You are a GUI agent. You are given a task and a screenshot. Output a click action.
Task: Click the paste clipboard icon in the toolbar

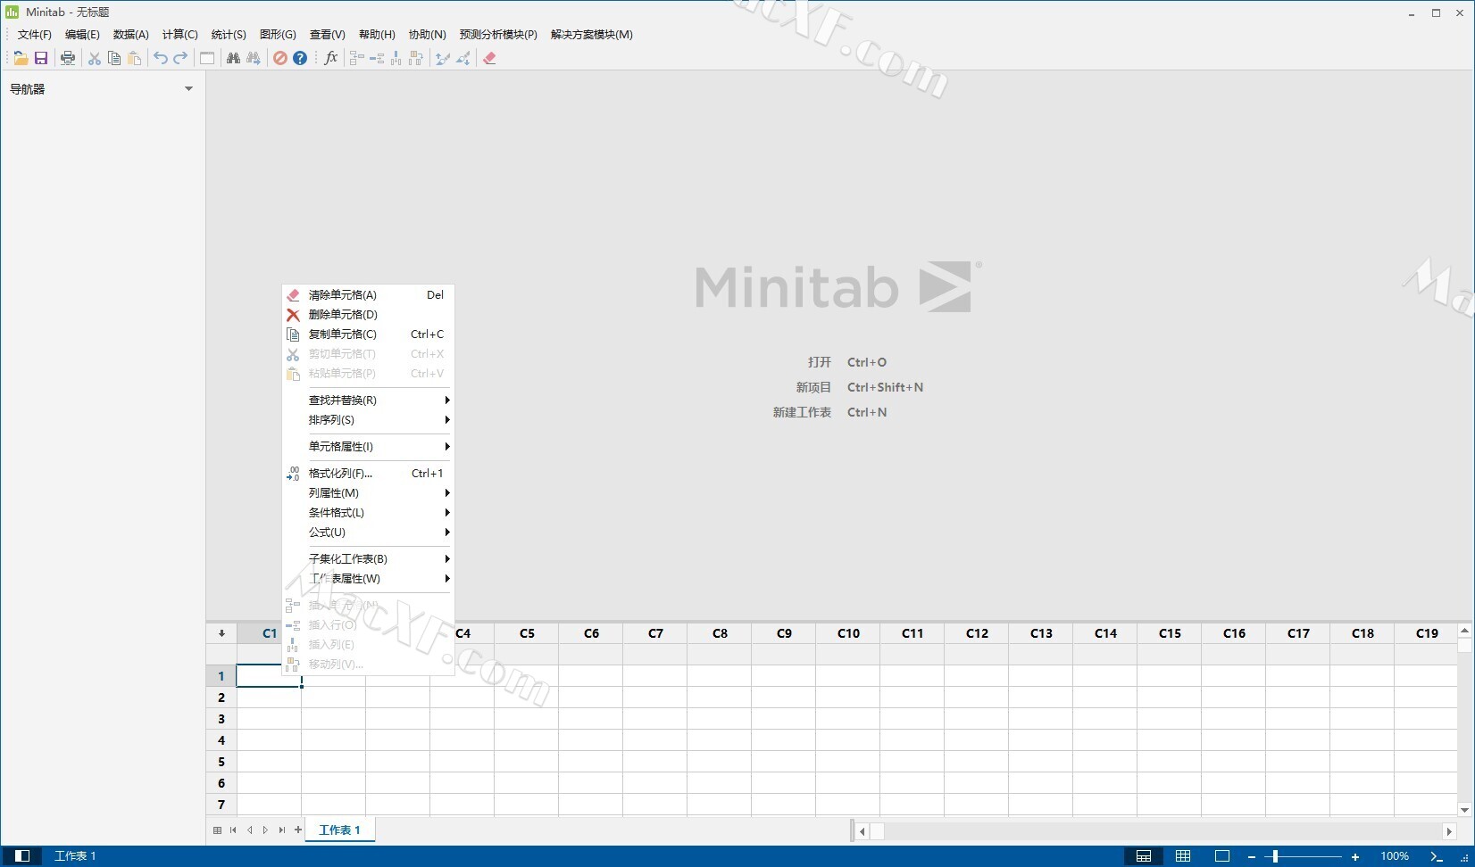(x=135, y=58)
